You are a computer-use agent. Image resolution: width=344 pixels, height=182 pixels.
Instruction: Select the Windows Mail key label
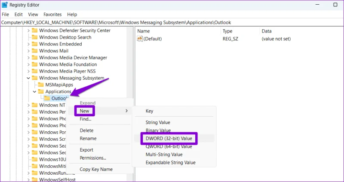click(54, 51)
